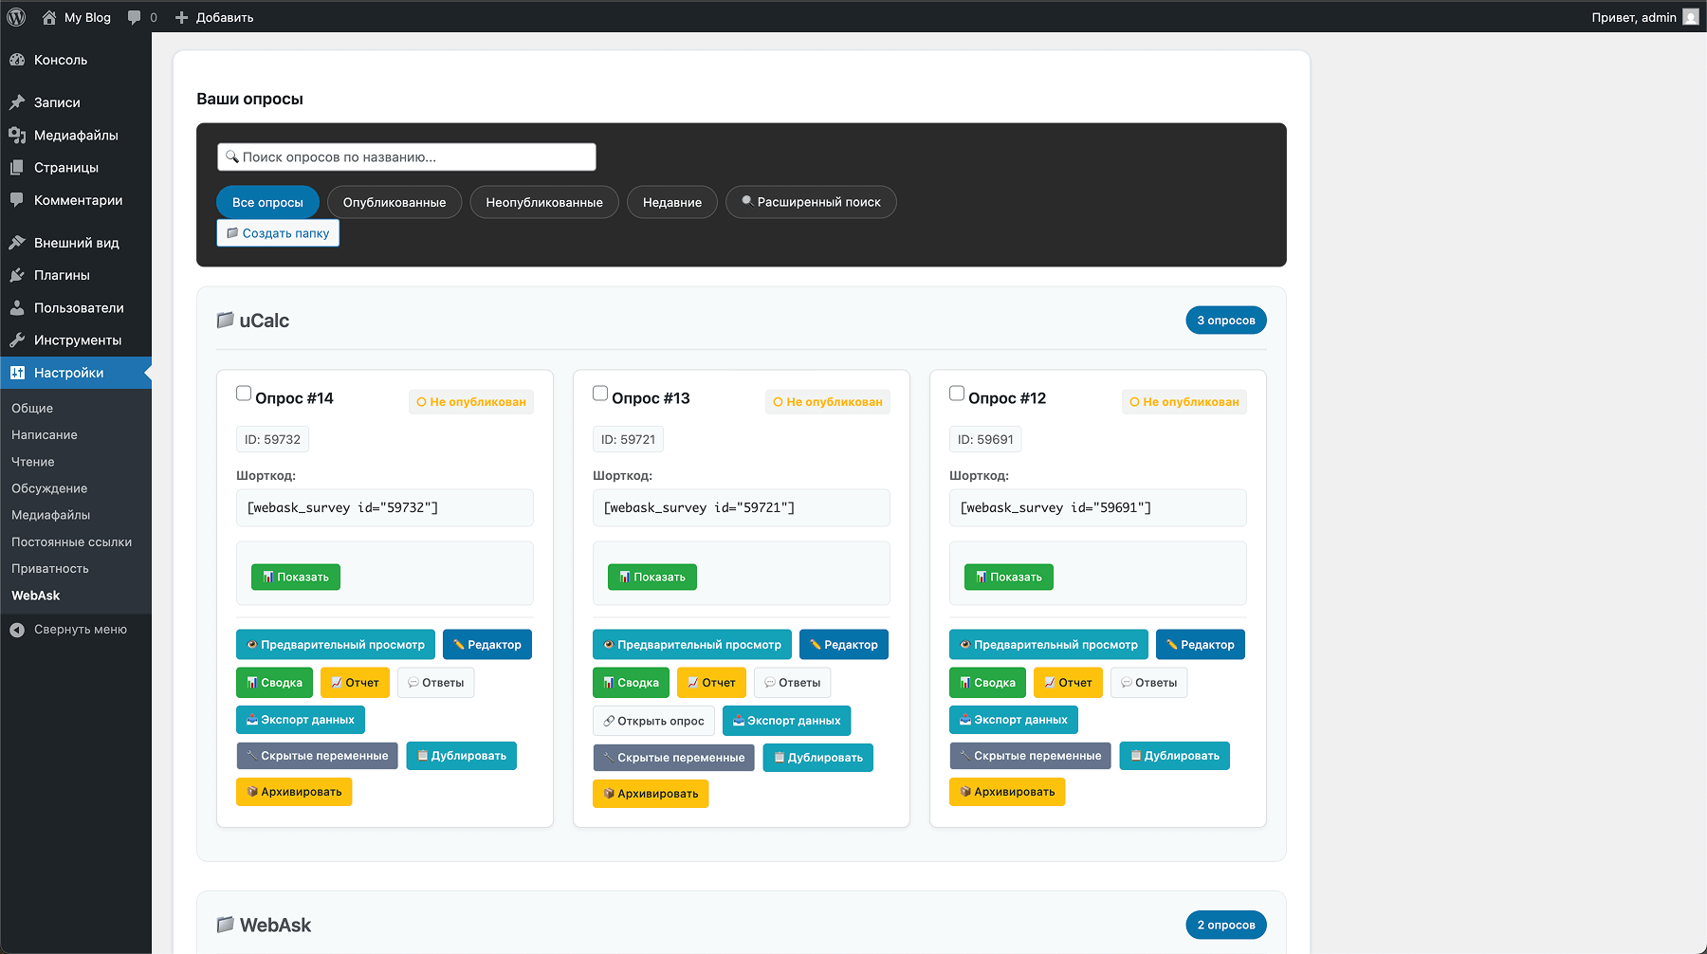Click the shortcode field for survey 59732
The width and height of the screenshot is (1707, 954).
(x=385, y=508)
